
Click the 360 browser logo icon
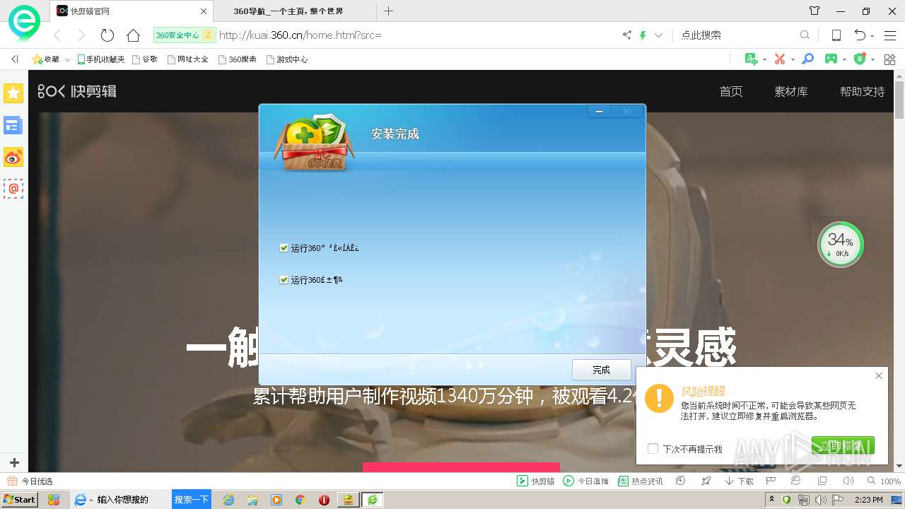tap(24, 23)
